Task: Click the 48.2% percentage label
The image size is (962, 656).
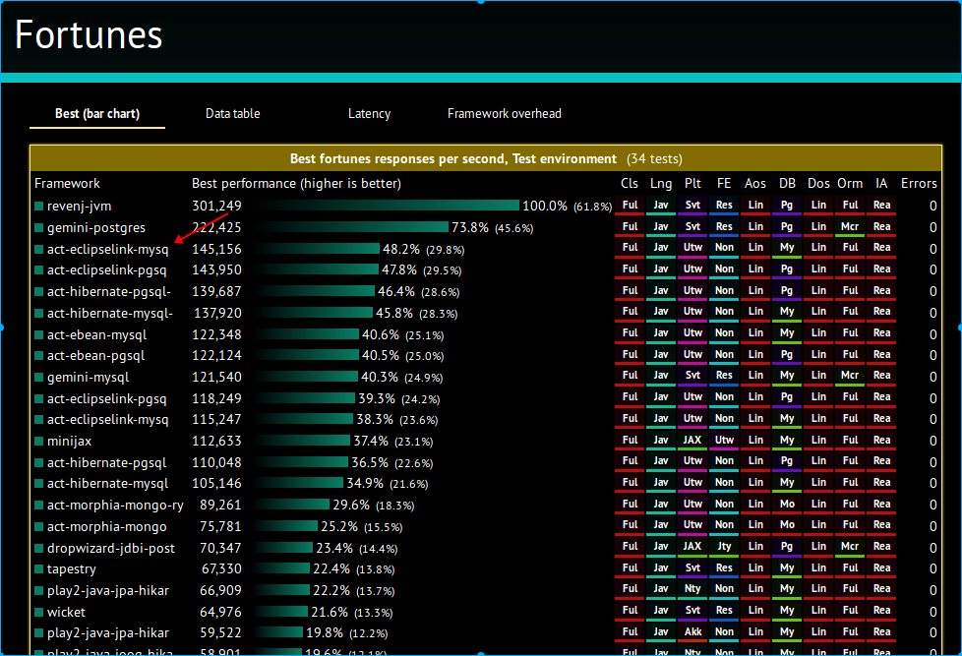Action: tap(401, 249)
